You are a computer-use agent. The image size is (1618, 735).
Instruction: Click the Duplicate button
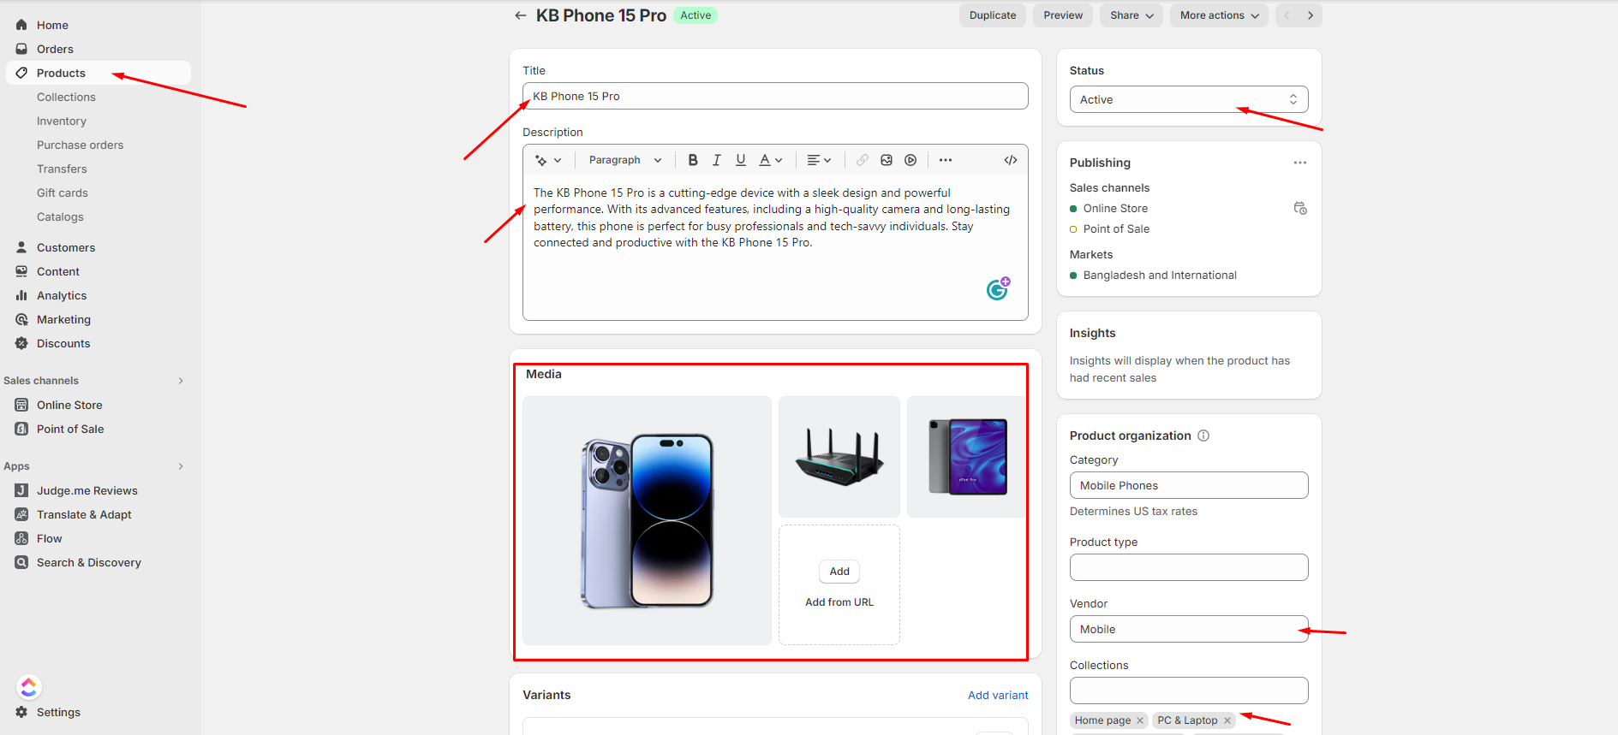pyautogui.click(x=993, y=15)
